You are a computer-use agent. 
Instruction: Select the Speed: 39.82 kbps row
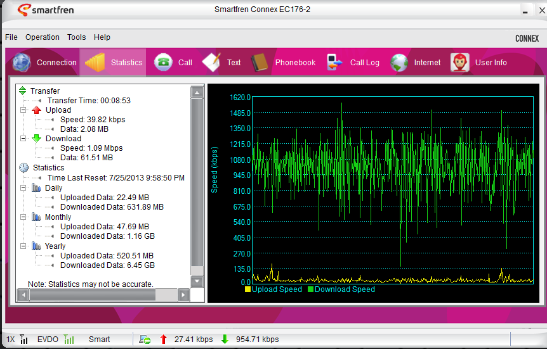pos(93,120)
